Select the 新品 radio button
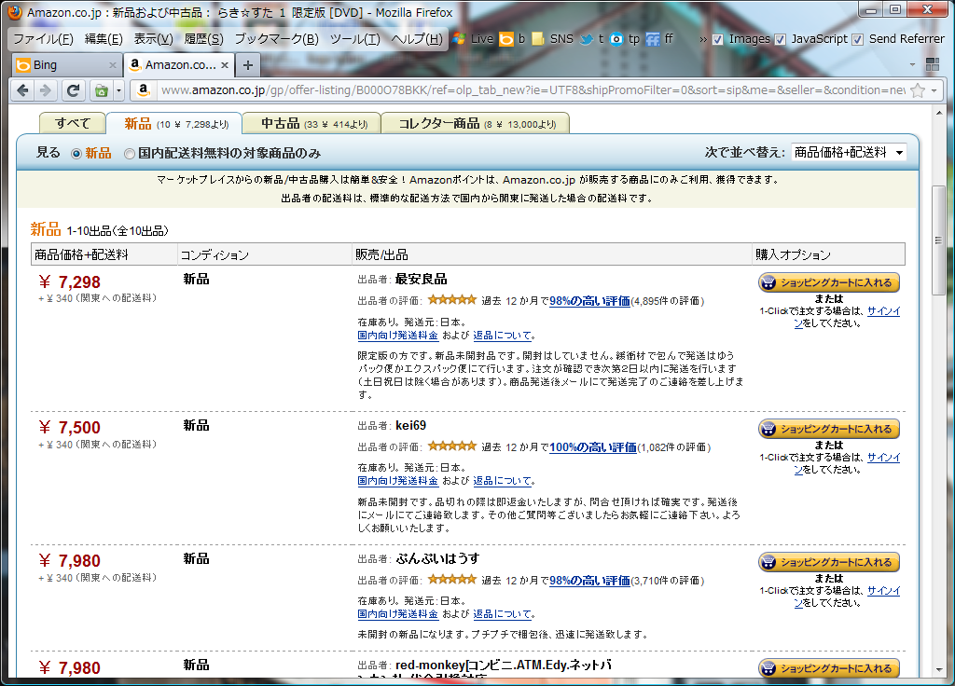Image resolution: width=955 pixels, height=686 pixels. [x=76, y=154]
